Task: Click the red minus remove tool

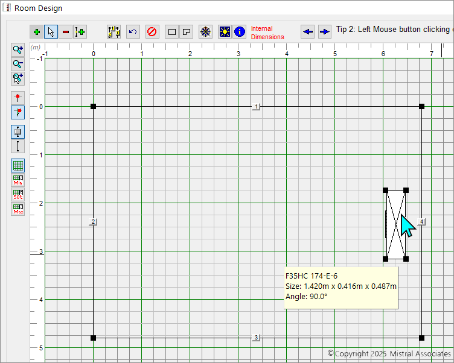Action: [66, 32]
